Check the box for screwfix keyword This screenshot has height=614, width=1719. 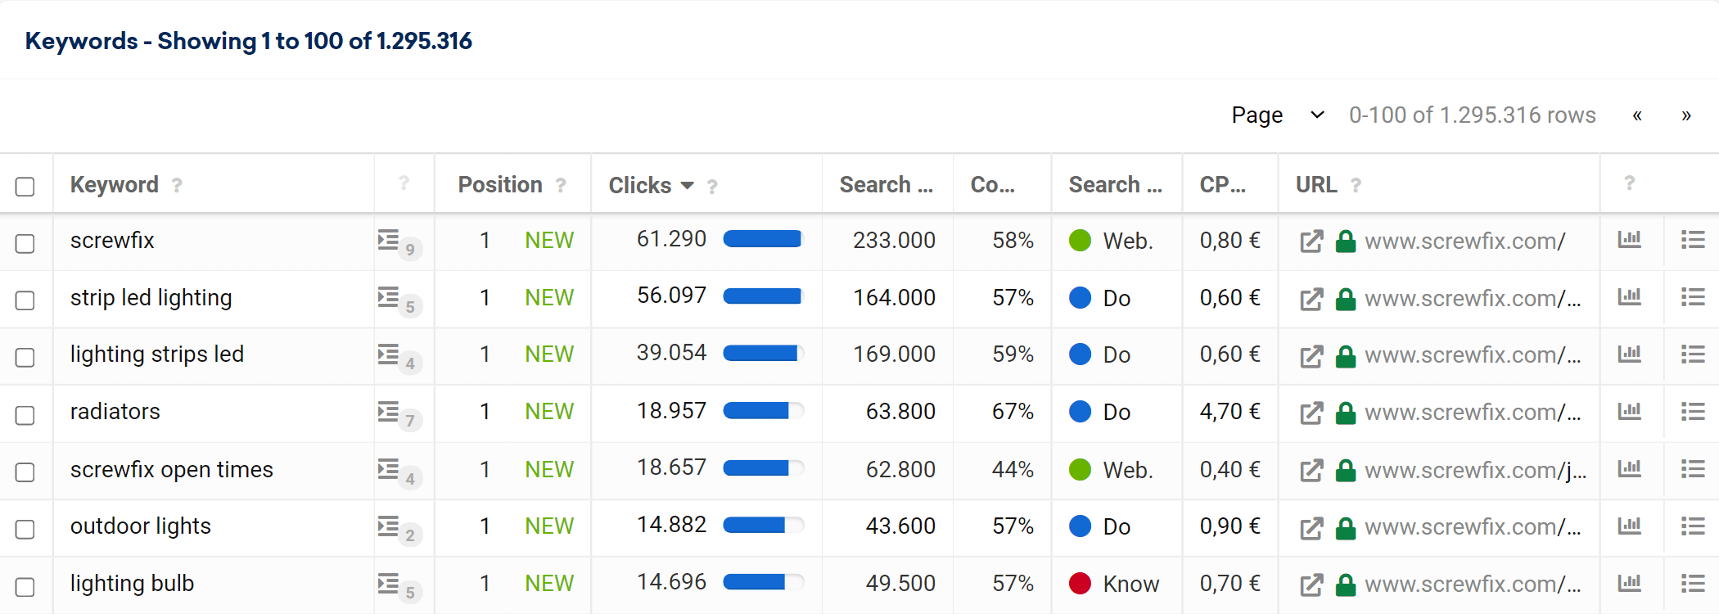coord(25,243)
